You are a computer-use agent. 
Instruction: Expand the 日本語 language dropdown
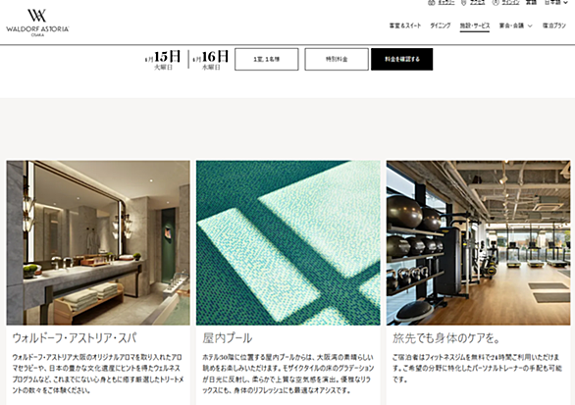(556, 2)
